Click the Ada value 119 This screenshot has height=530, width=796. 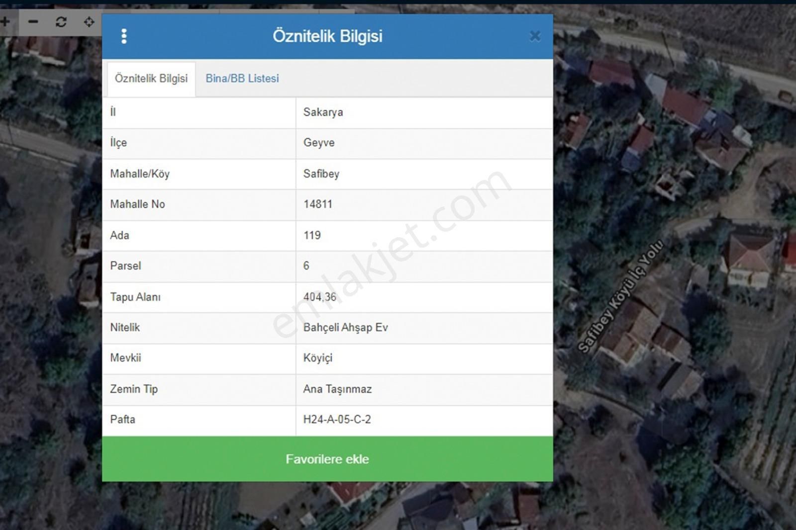click(x=312, y=235)
